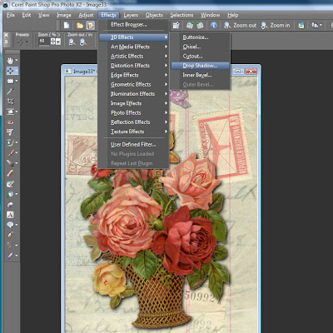Select the Move tool in toolbox
The image size is (333, 333).
click(10, 71)
